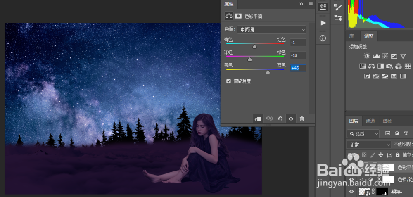Select the 色相/饱和 layer mask thumbnail

(x=388, y=179)
